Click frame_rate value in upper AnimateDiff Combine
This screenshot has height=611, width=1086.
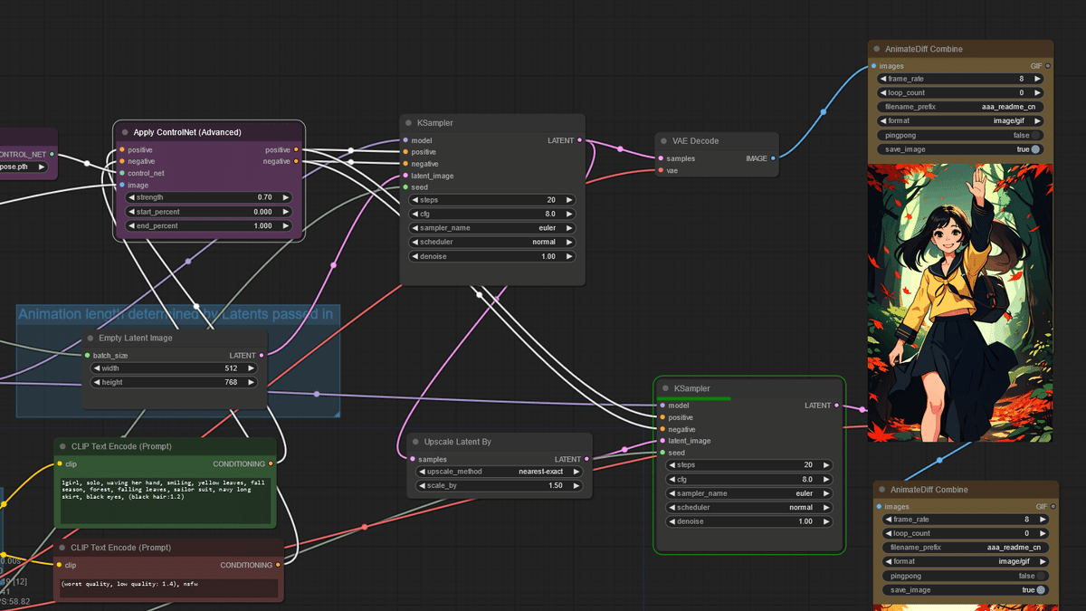(960, 79)
